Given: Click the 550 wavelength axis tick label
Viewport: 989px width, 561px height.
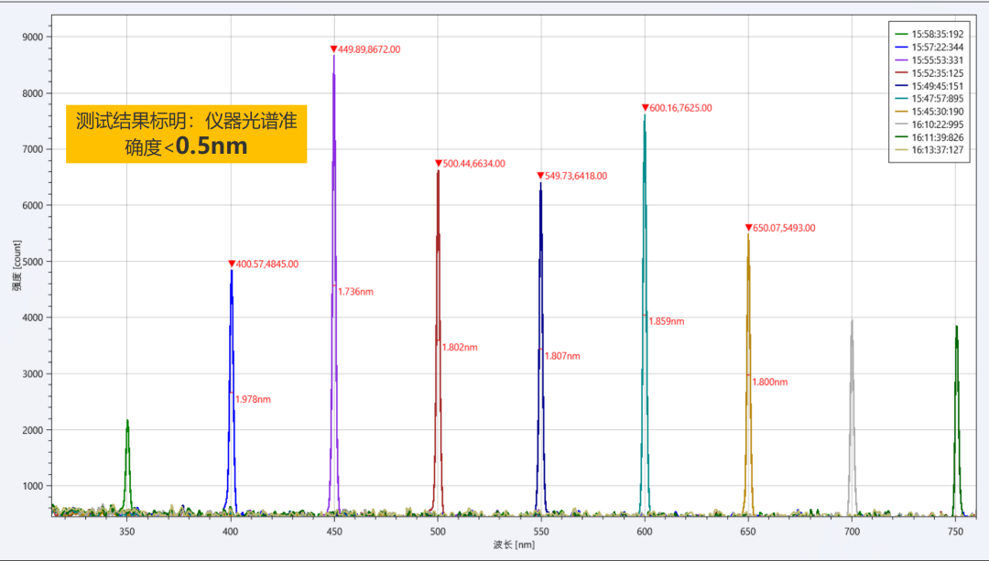Looking at the screenshot, I should coord(541,532).
